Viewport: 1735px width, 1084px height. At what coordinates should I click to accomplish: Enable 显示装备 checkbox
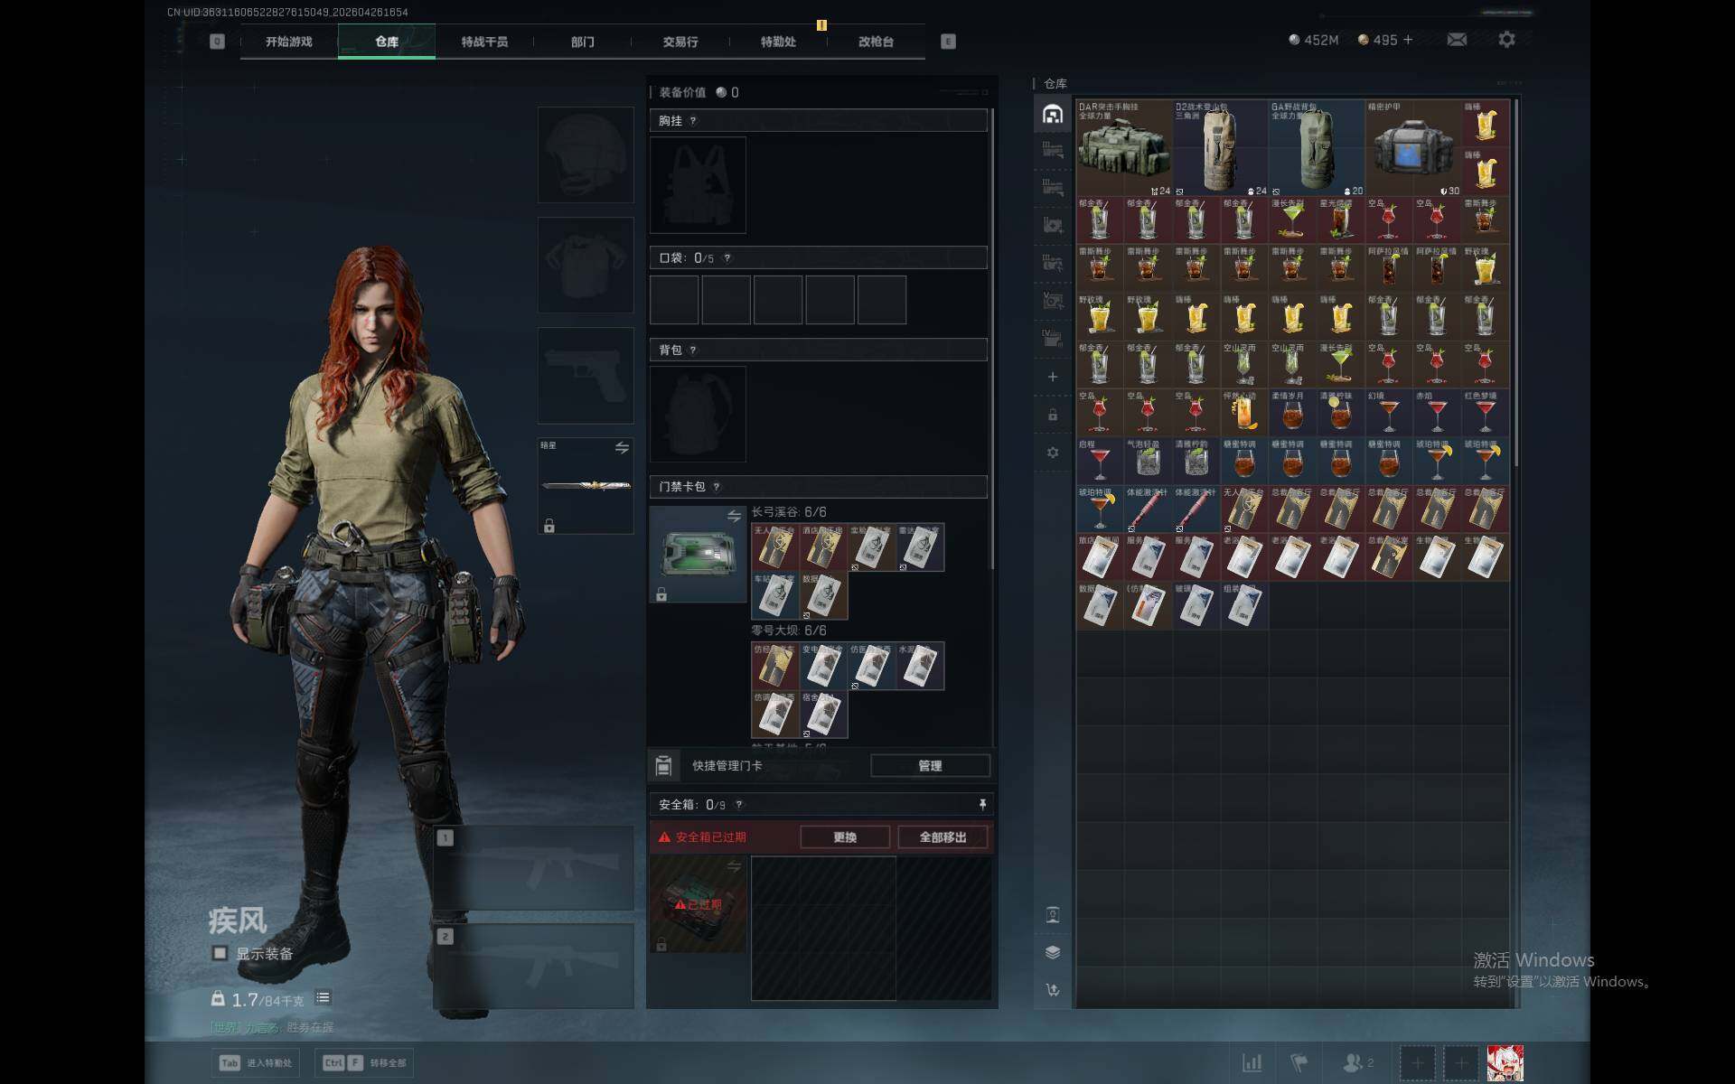point(220,953)
